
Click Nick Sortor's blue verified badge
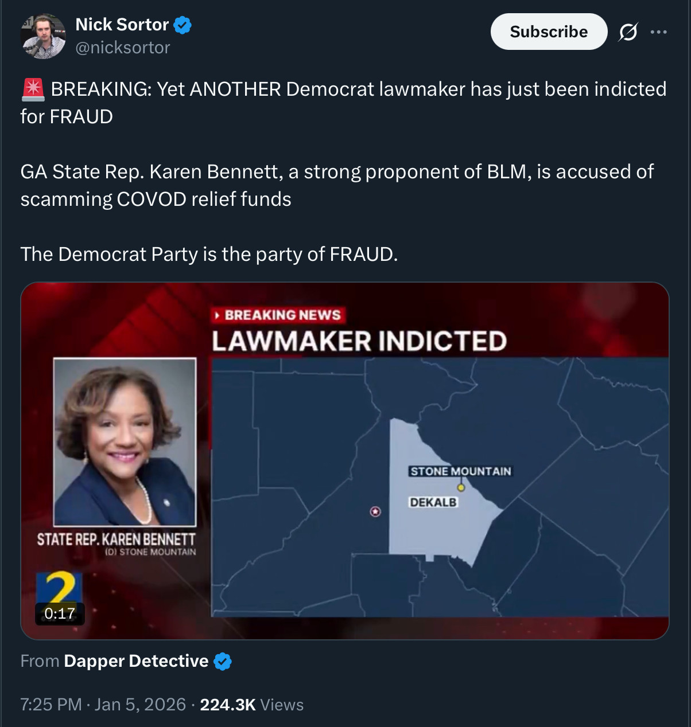pyautogui.click(x=183, y=25)
